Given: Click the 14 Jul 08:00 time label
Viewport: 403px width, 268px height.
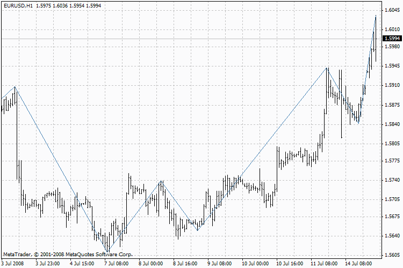Looking at the screenshot, I should point(358,263).
